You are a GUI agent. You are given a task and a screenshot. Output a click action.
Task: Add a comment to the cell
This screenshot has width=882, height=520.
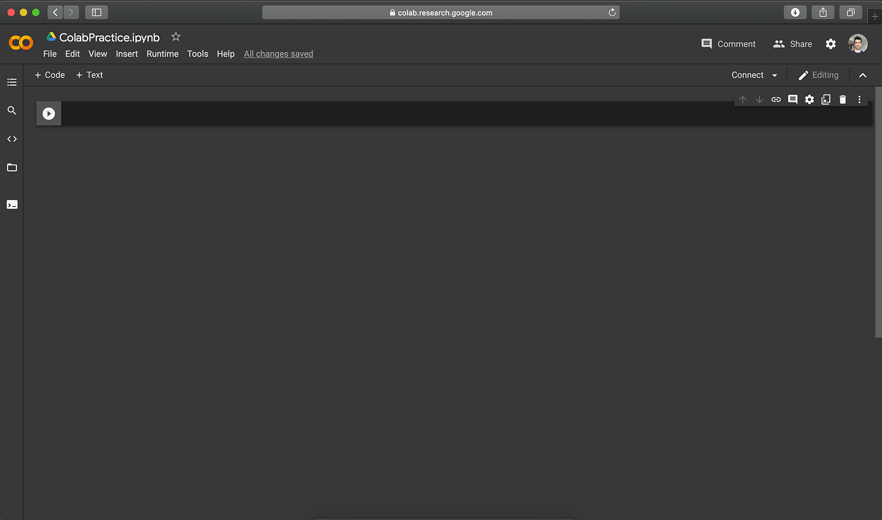pos(793,99)
